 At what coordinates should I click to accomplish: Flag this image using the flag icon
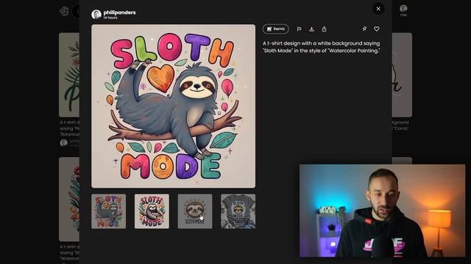[300, 29]
